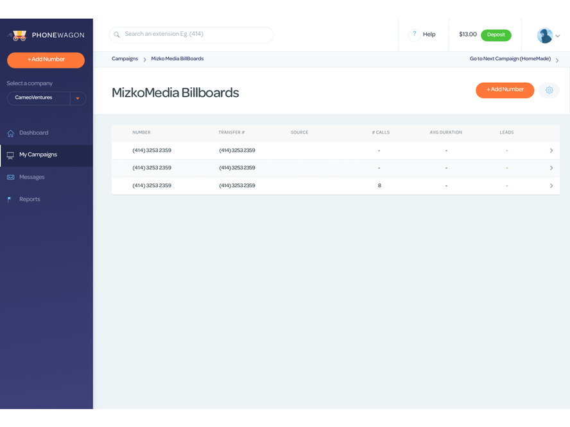Viewport: 570px width, 427px height.
Task: Go to Next Campaign (HomeMade) link
Action: click(510, 59)
